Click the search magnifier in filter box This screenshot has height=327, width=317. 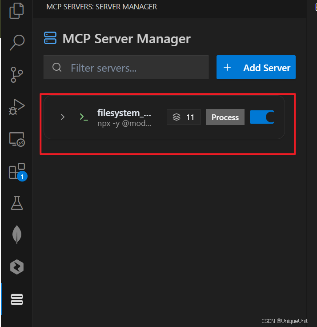(x=57, y=67)
